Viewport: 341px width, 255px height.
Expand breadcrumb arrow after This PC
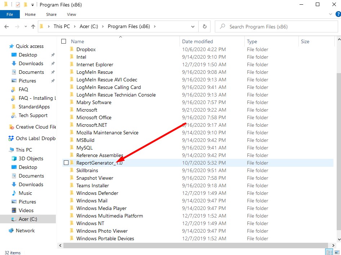[75, 27]
